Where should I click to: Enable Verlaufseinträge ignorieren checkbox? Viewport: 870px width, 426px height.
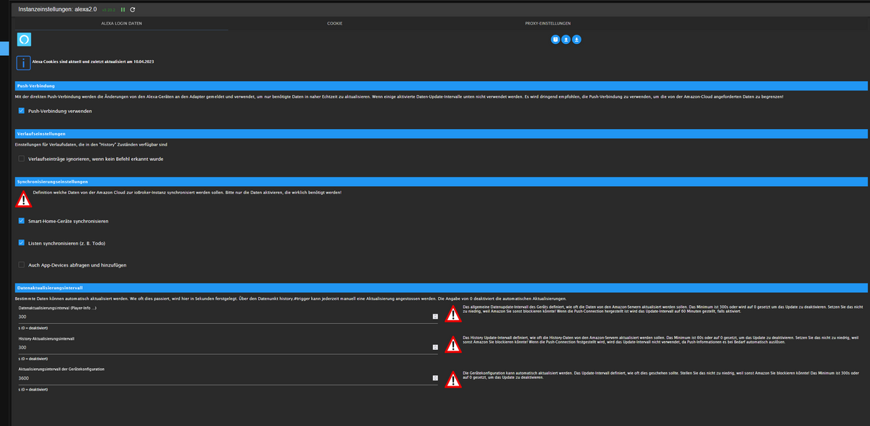(x=22, y=158)
